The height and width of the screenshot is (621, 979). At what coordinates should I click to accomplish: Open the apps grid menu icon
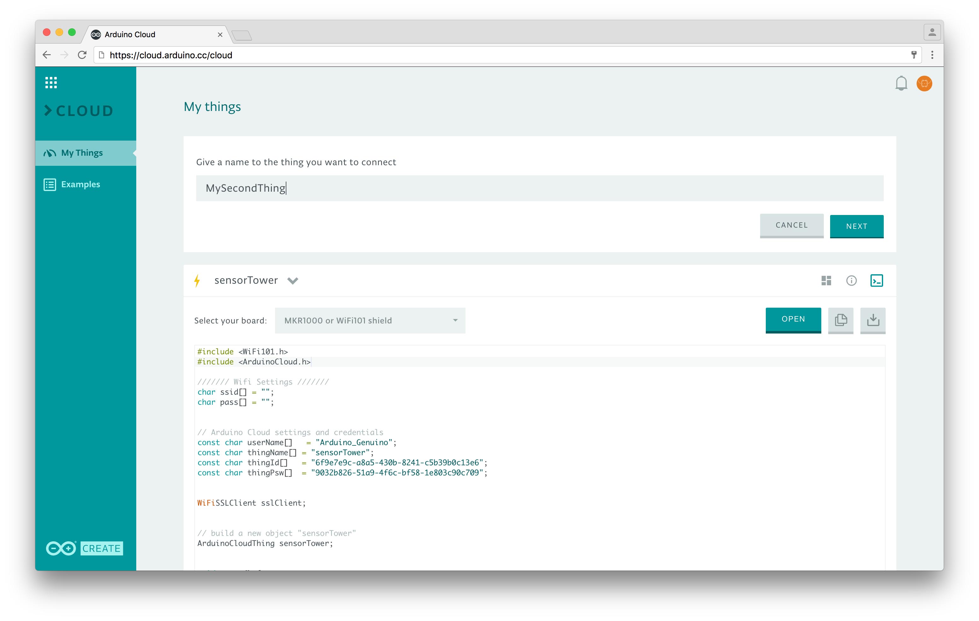click(51, 83)
